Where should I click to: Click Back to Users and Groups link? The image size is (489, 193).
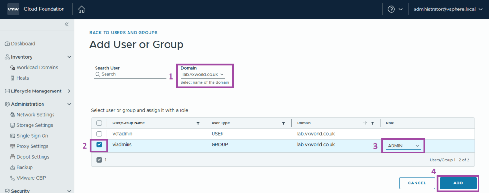pyautogui.click(x=123, y=33)
